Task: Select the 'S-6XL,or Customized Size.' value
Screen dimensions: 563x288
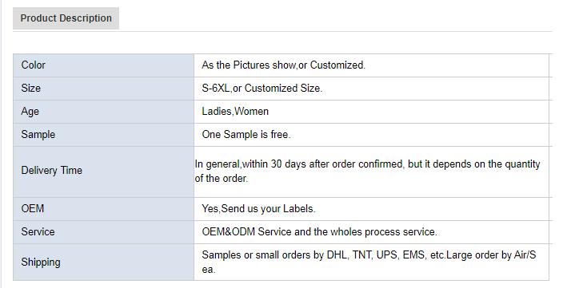Action: (x=262, y=88)
